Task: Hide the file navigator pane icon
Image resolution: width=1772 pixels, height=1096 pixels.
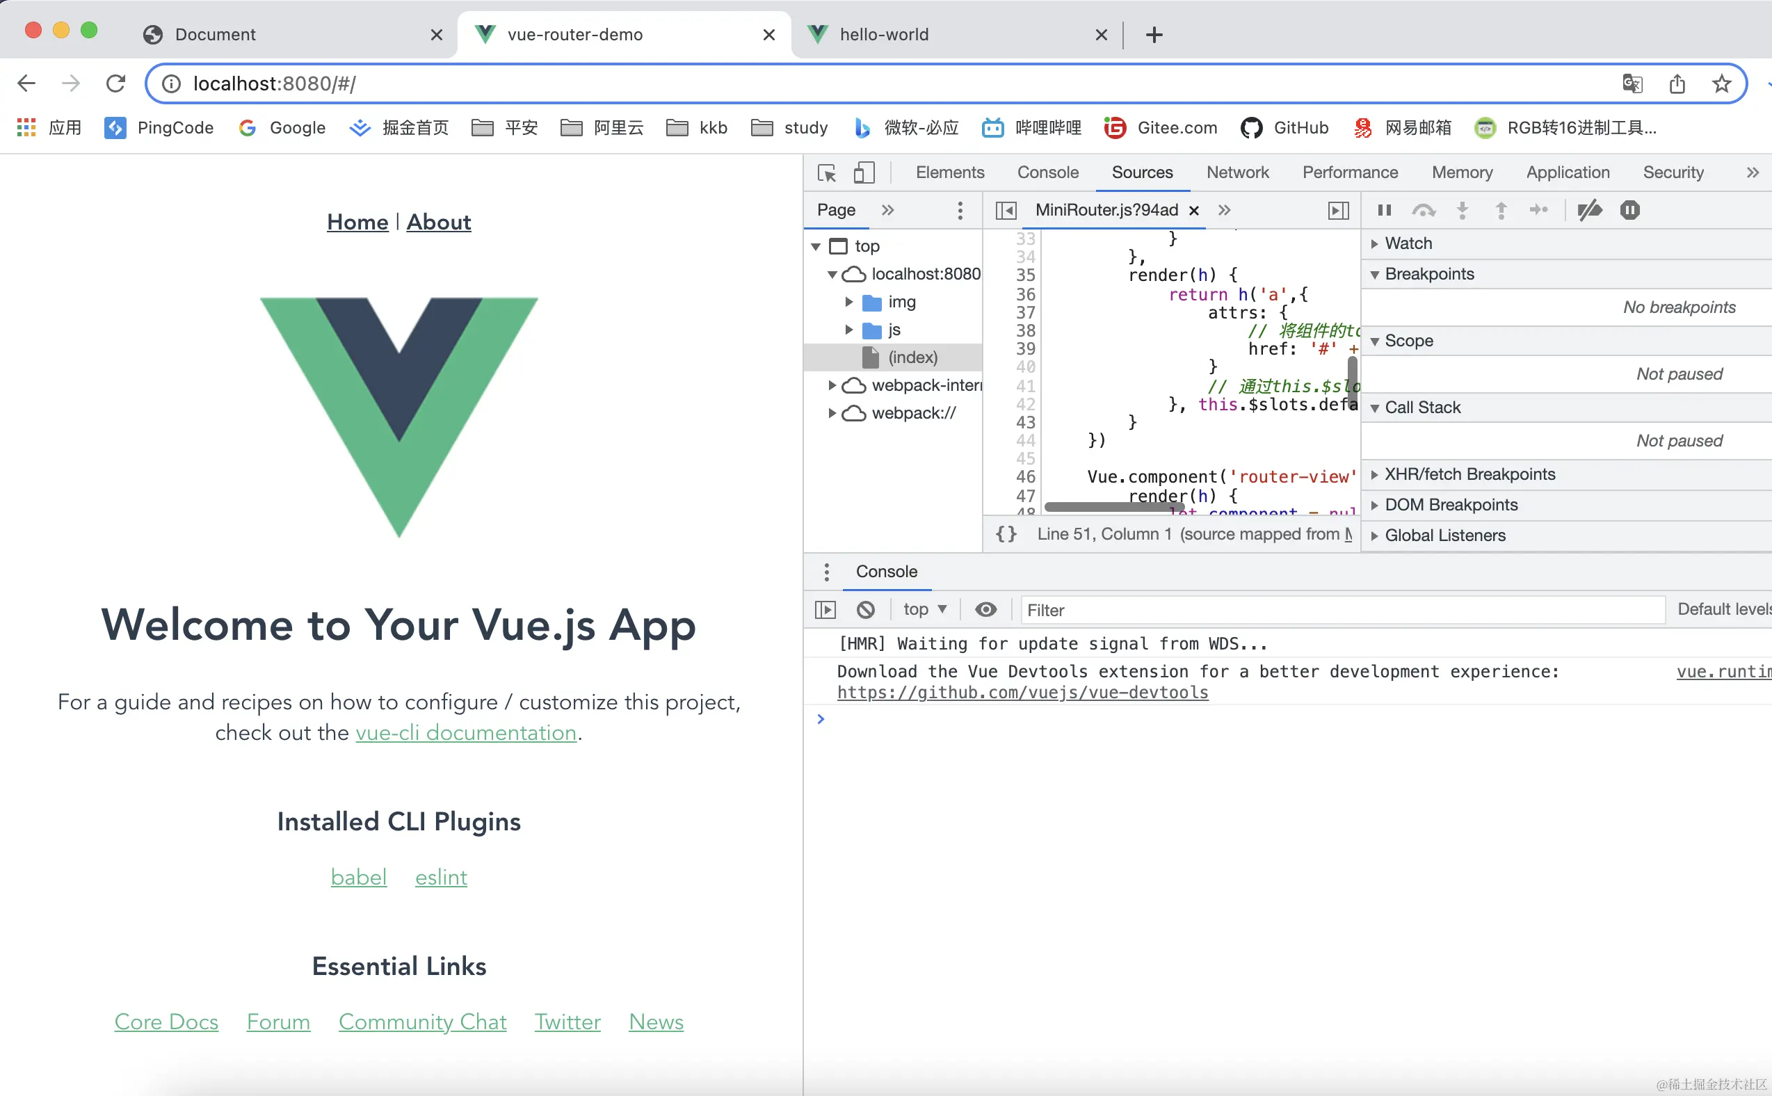Action: click(x=1006, y=210)
